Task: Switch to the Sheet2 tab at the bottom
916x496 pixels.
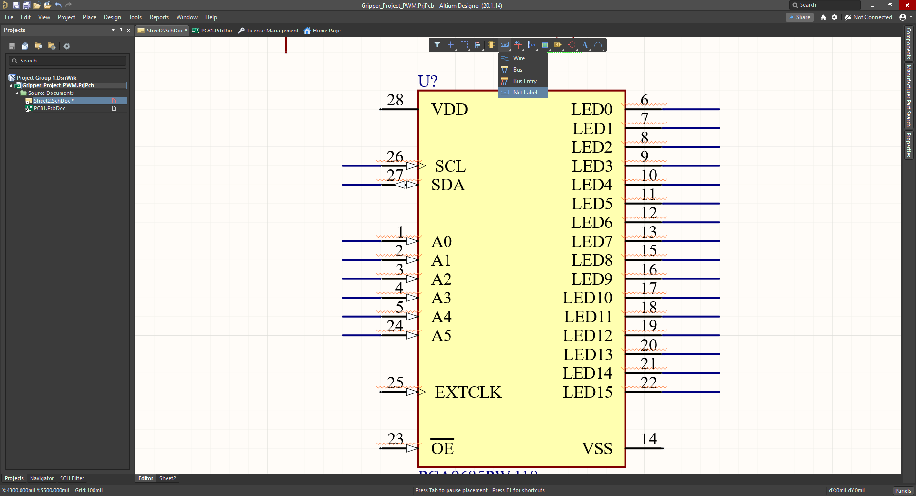Action: (167, 478)
